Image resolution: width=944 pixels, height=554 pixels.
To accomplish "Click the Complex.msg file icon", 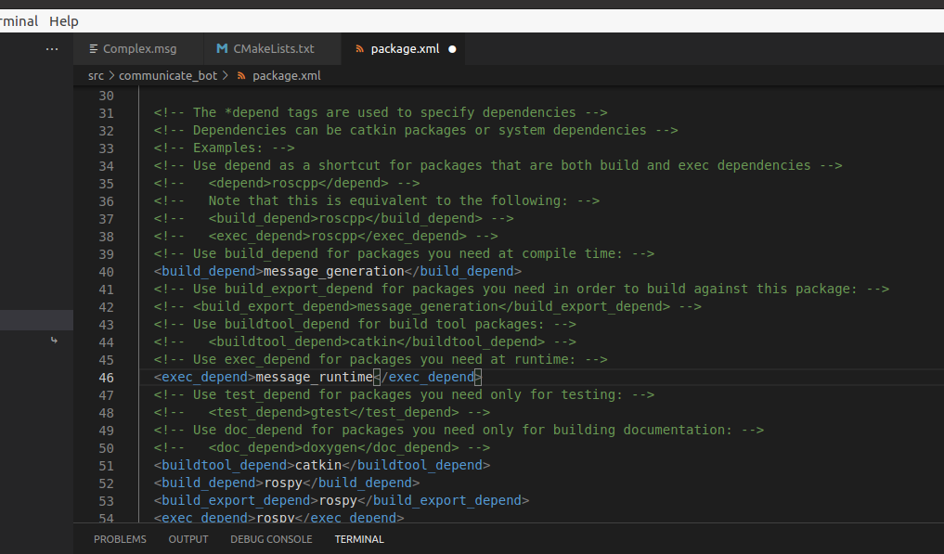I will click(94, 49).
